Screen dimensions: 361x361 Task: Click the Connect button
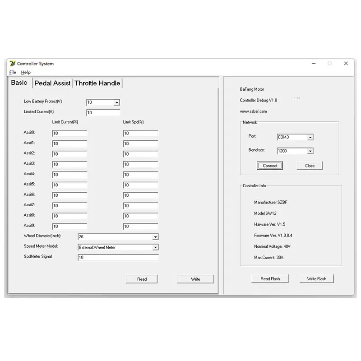coord(270,166)
